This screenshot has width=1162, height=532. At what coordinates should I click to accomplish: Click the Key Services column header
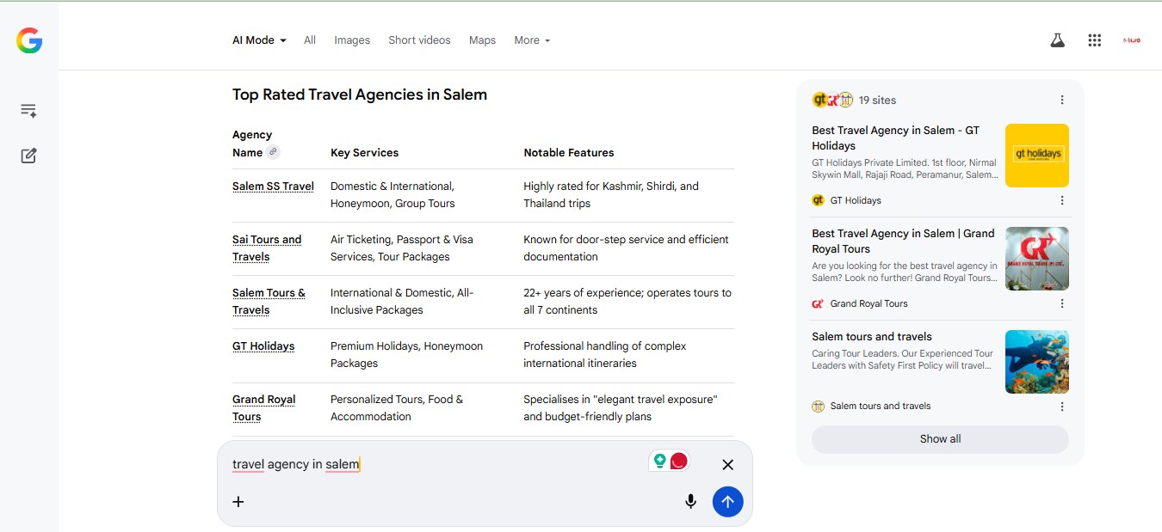pyautogui.click(x=364, y=153)
